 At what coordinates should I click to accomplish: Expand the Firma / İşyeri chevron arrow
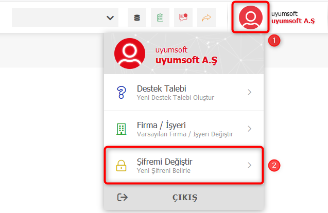250,129
